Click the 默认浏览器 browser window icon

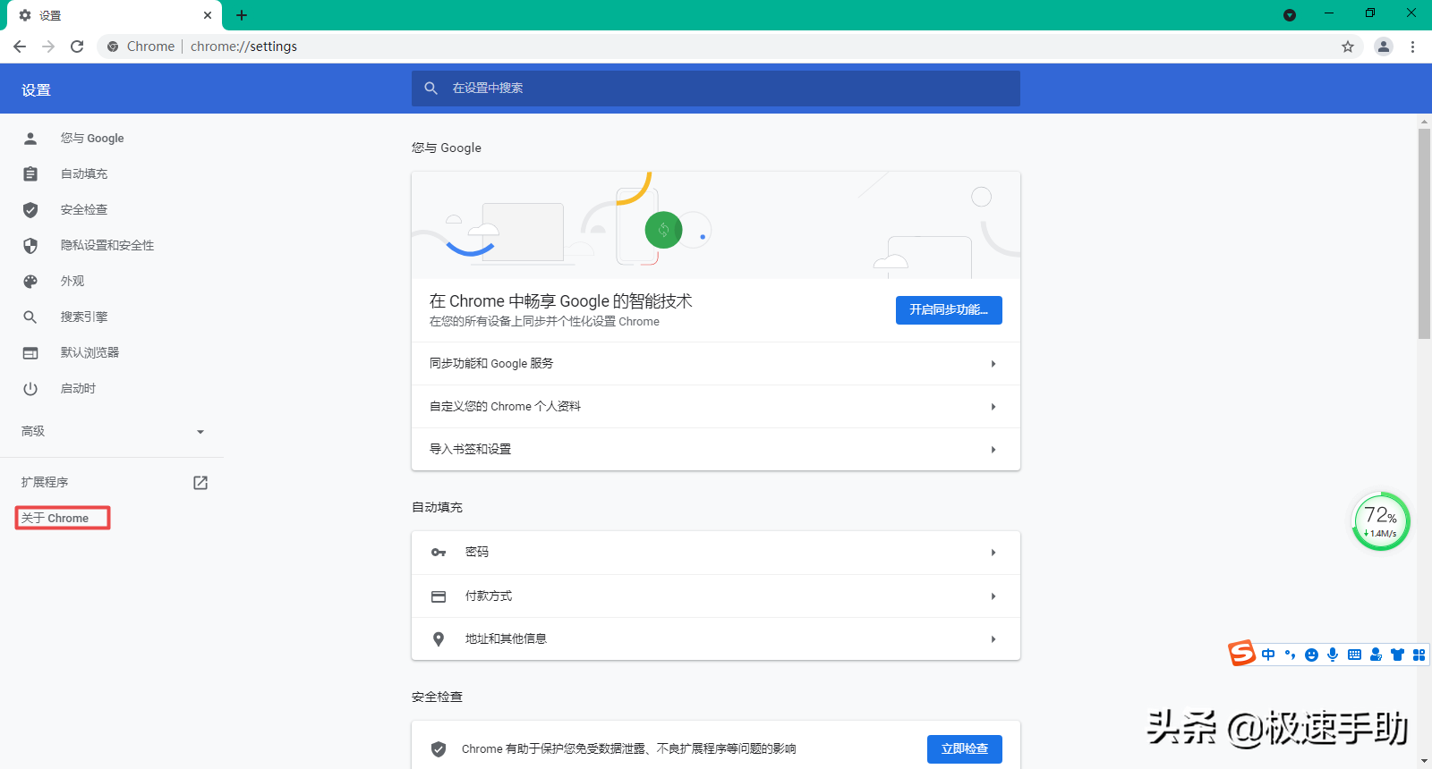(x=30, y=353)
